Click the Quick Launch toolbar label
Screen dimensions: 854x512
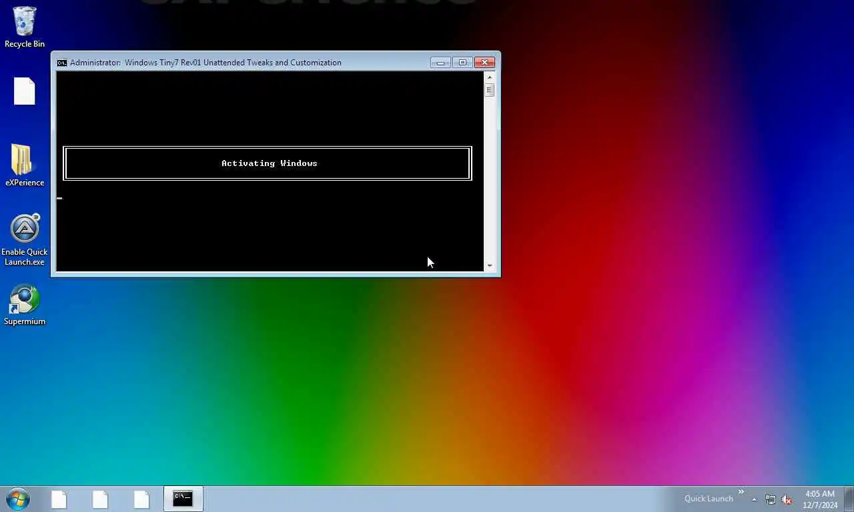pyautogui.click(x=709, y=499)
